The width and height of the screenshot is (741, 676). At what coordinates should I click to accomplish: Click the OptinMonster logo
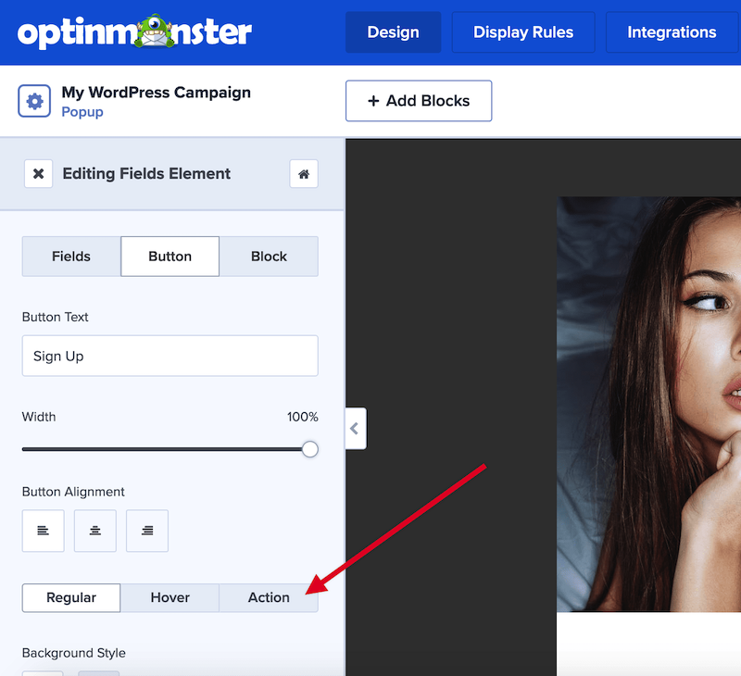(134, 31)
